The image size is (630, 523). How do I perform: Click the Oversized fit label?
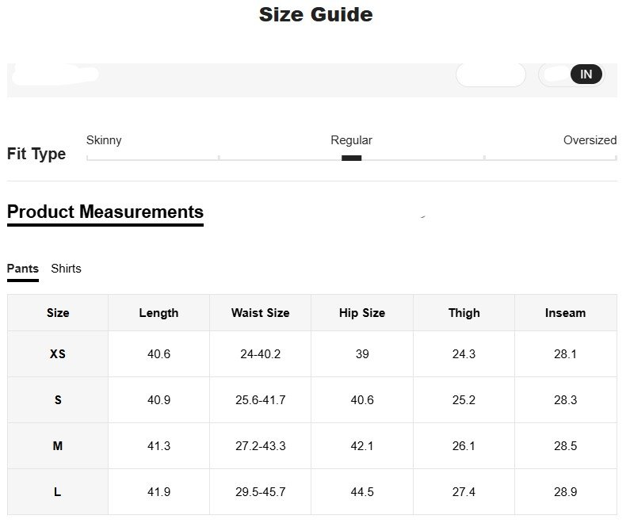tap(590, 140)
